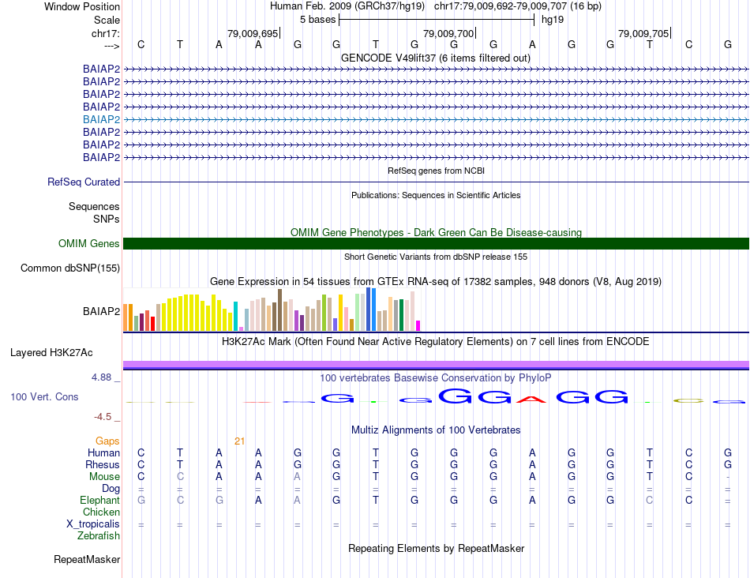Click 'Repeating Elements by RepeatMasker' title
Screen dimensions: 750x578
(x=436, y=549)
